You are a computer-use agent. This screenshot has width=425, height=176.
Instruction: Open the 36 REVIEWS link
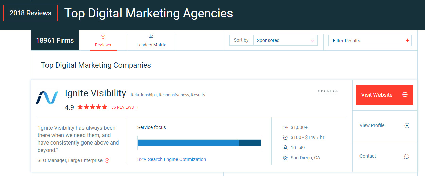(x=123, y=107)
